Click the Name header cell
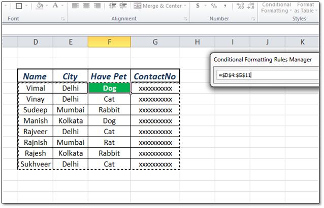This screenshot has width=324, height=208. click(36, 76)
